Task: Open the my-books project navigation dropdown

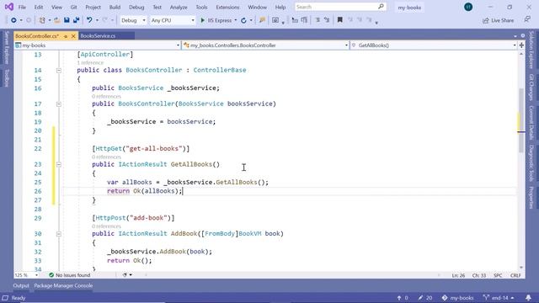Action: (98, 45)
